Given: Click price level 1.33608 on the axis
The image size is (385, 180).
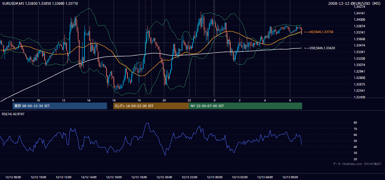Looking at the screenshot, I should (x=360, y=39).
